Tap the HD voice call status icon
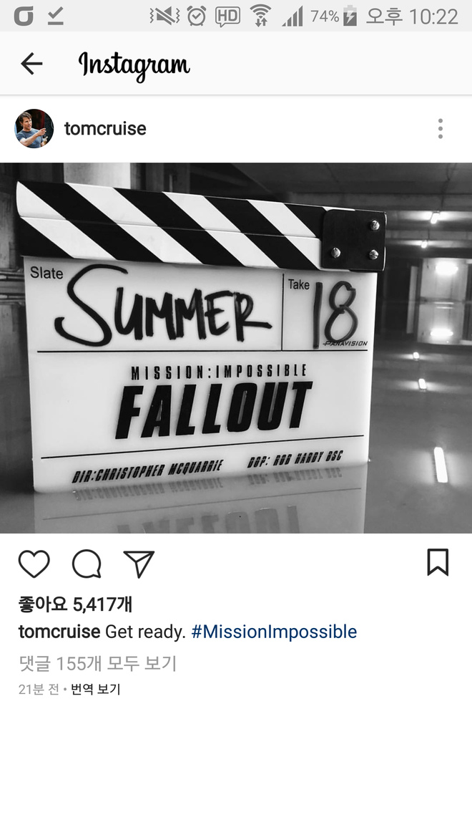The width and height of the screenshot is (472, 840). [228, 16]
